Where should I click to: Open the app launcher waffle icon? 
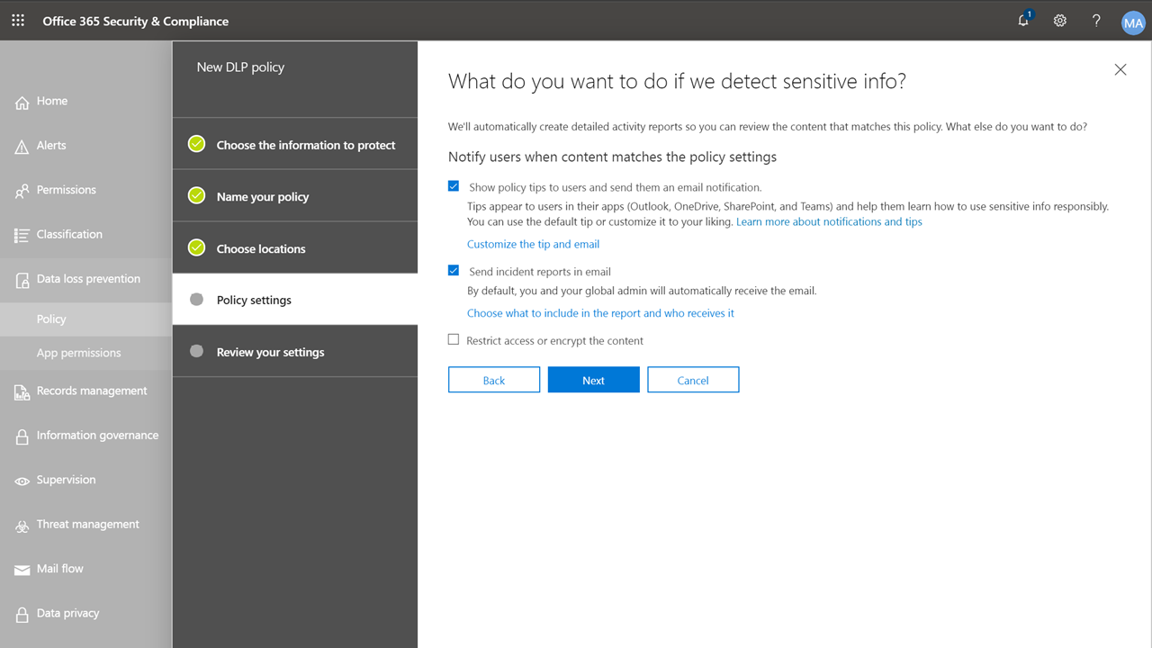[x=18, y=21]
